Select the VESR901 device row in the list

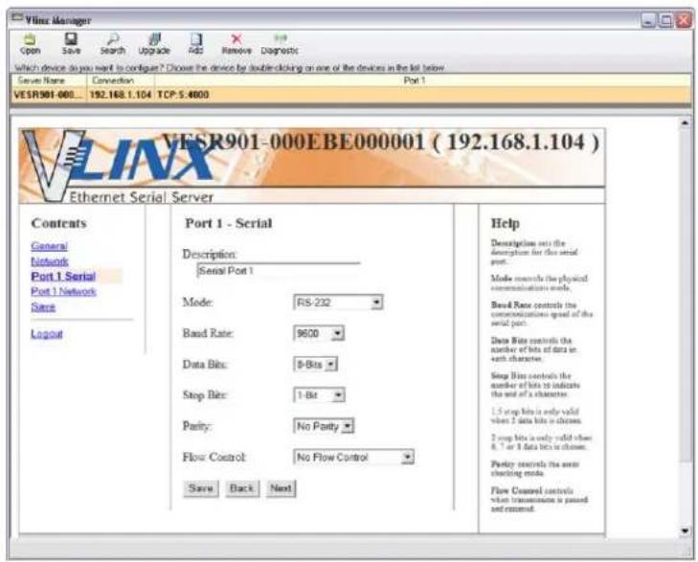point(350,95)
